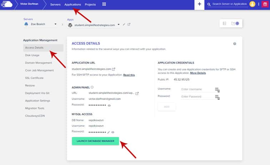Reveal the MySQL password with eye icon
Viewport: 270px width, 165px height.
pos(113,132)
